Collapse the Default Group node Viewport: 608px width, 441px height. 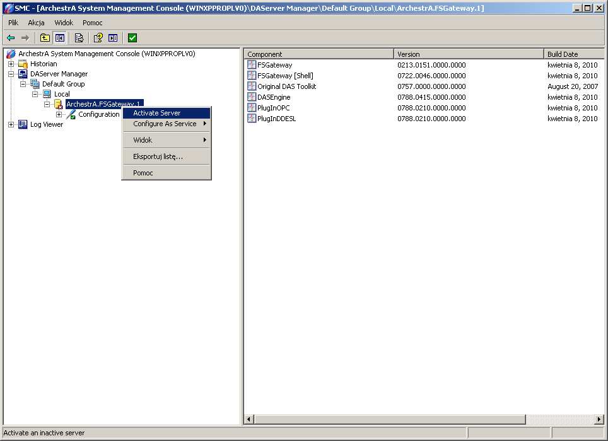click(x=23, y=84)
